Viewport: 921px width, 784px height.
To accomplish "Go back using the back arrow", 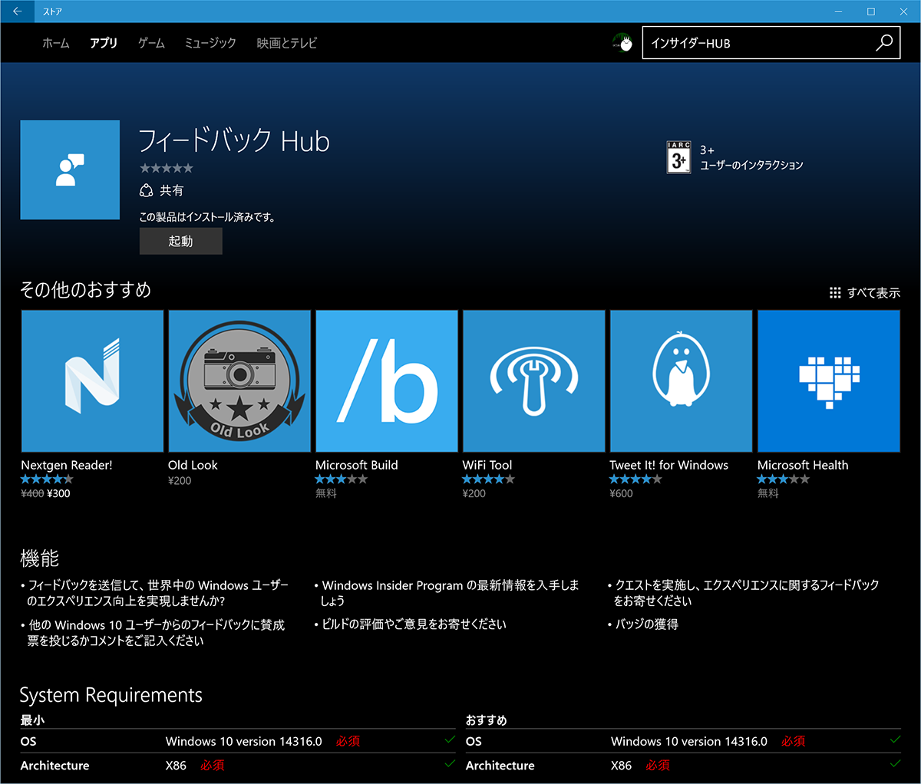I will point(17,12).
